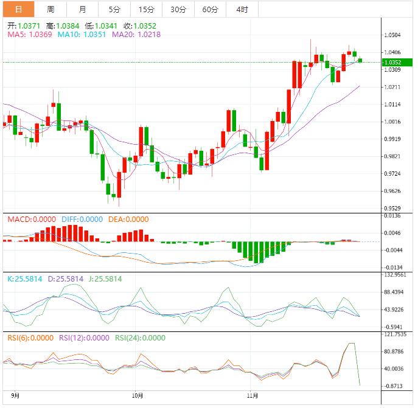Switch to the 周 weekly tab

[51, 9]
